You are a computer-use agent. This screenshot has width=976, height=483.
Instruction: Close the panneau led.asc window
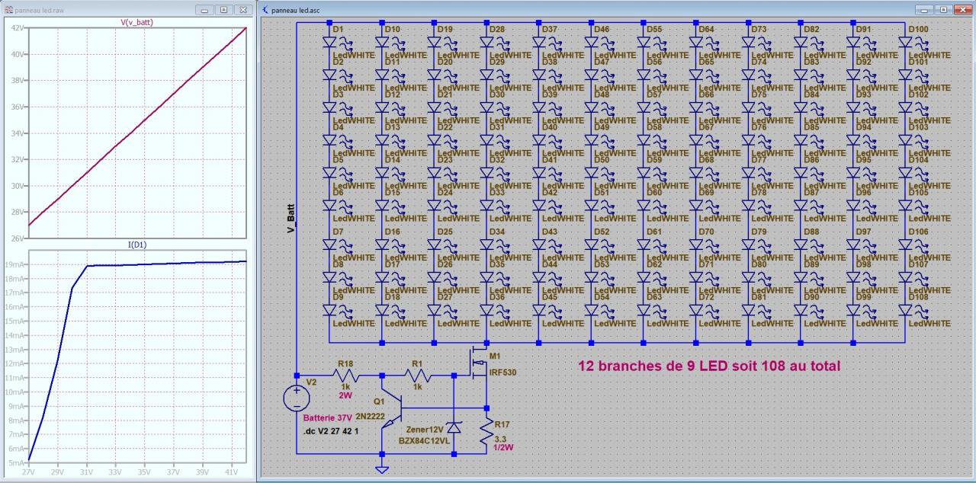962,10
